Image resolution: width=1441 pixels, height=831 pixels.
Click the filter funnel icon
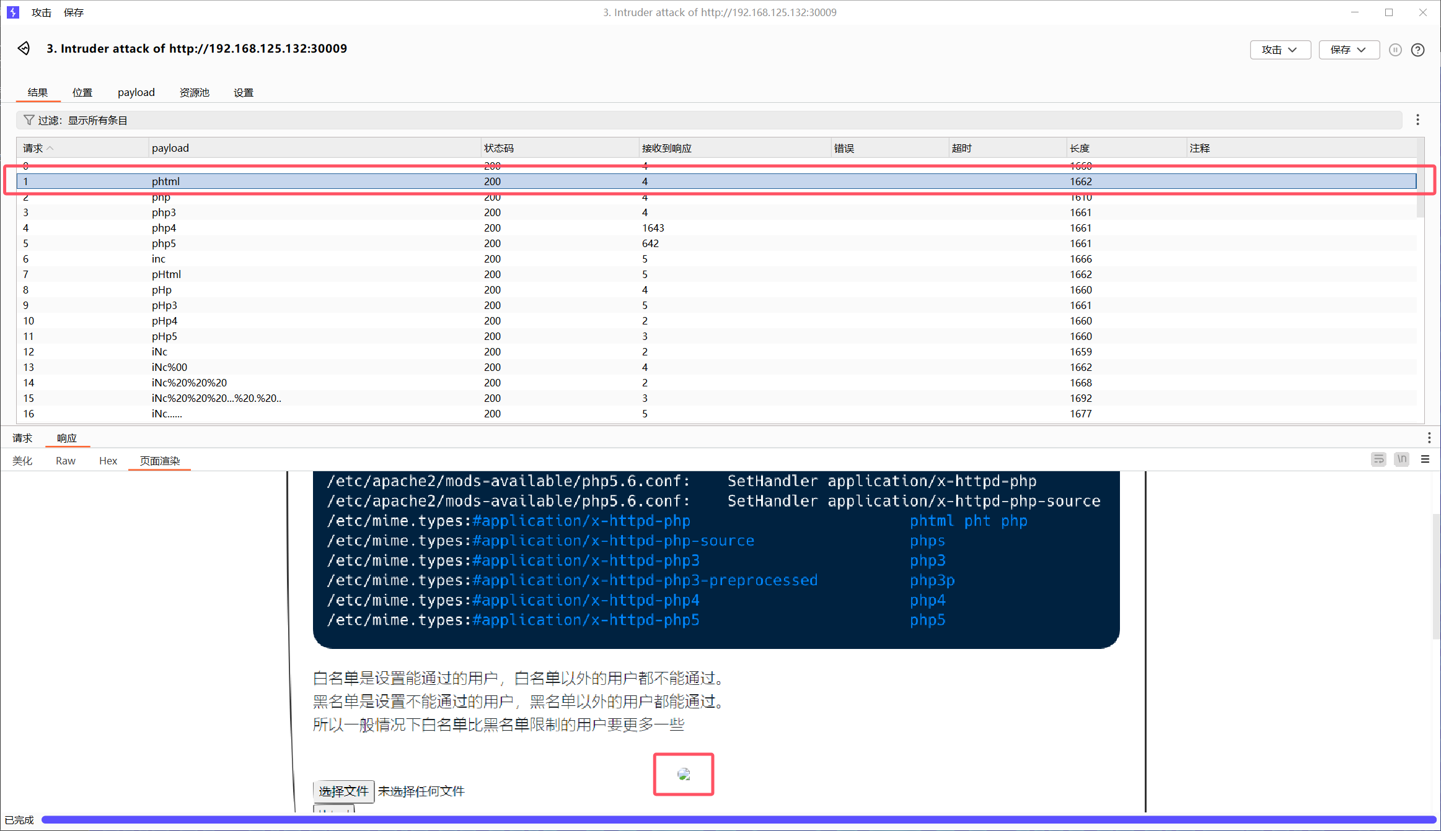[x=29, y=120]
